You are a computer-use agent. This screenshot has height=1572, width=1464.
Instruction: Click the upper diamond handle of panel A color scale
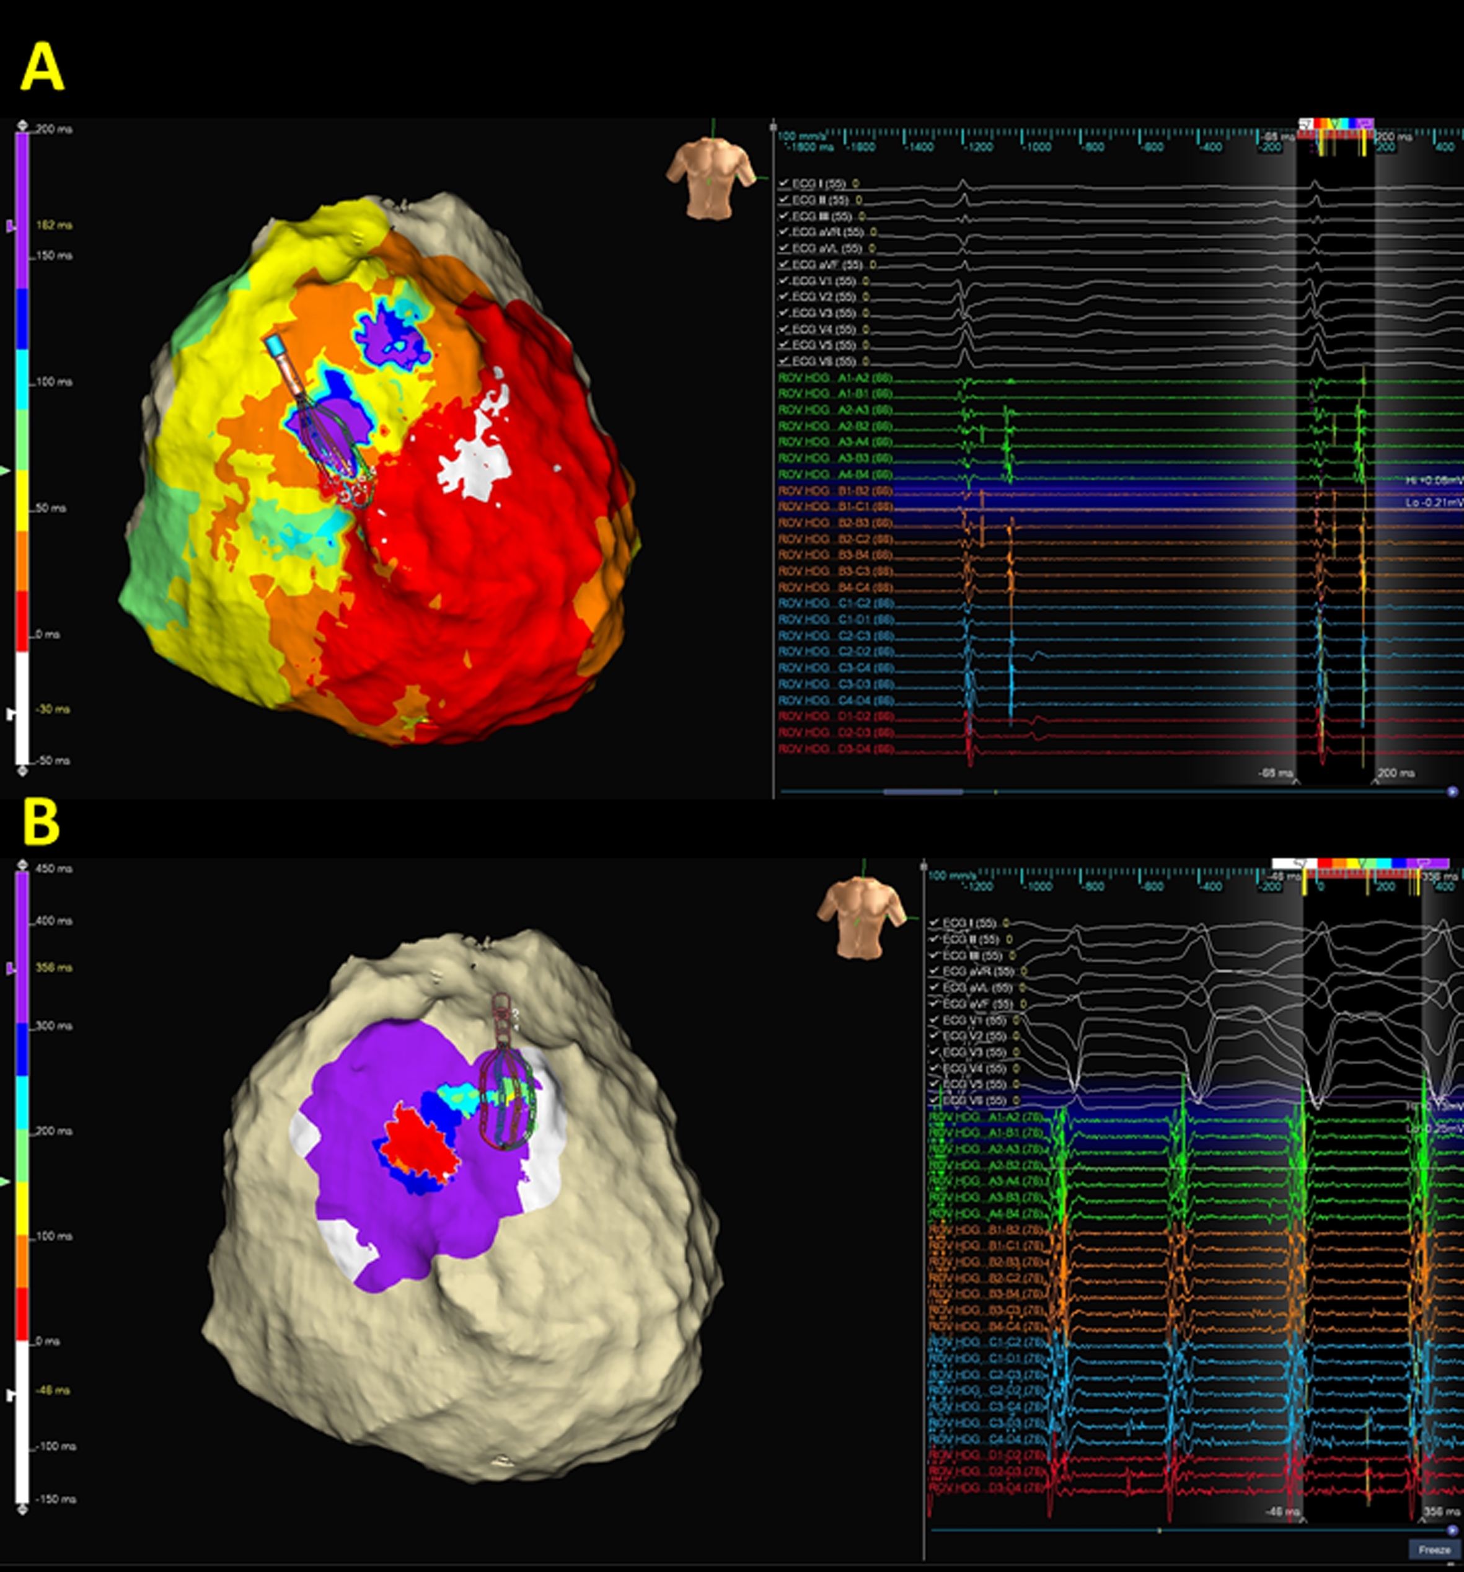(23, 125)
